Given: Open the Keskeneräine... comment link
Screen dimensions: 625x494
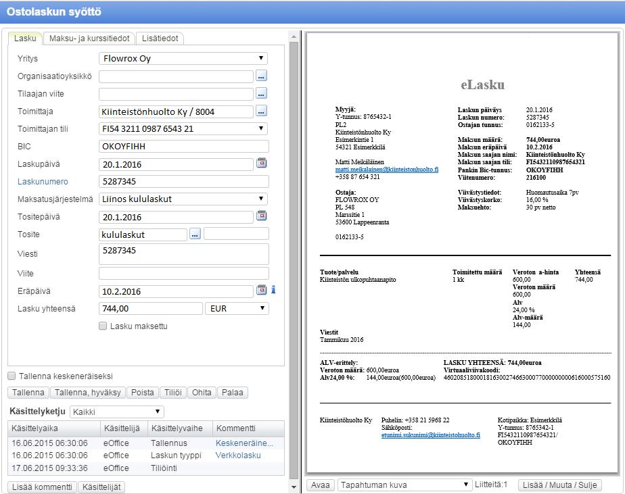Looking at the screenshot, I should pyautogui.click(x=244, y=443).
